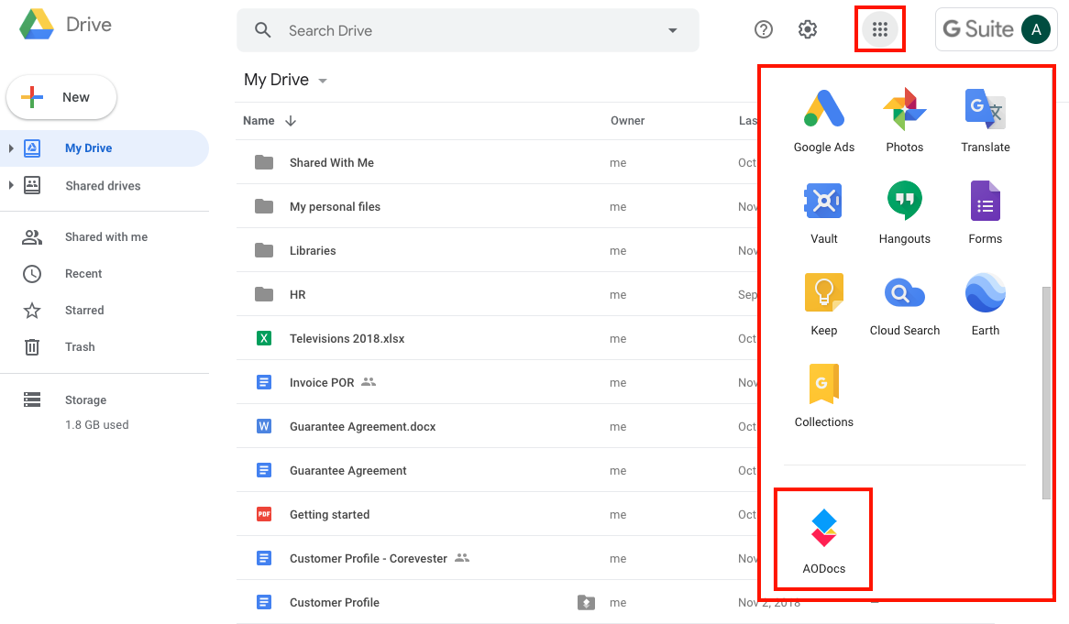Open search options dropdown in the search bar
Viewport: 1069px width, 624px height.
[x=672, y=30]
